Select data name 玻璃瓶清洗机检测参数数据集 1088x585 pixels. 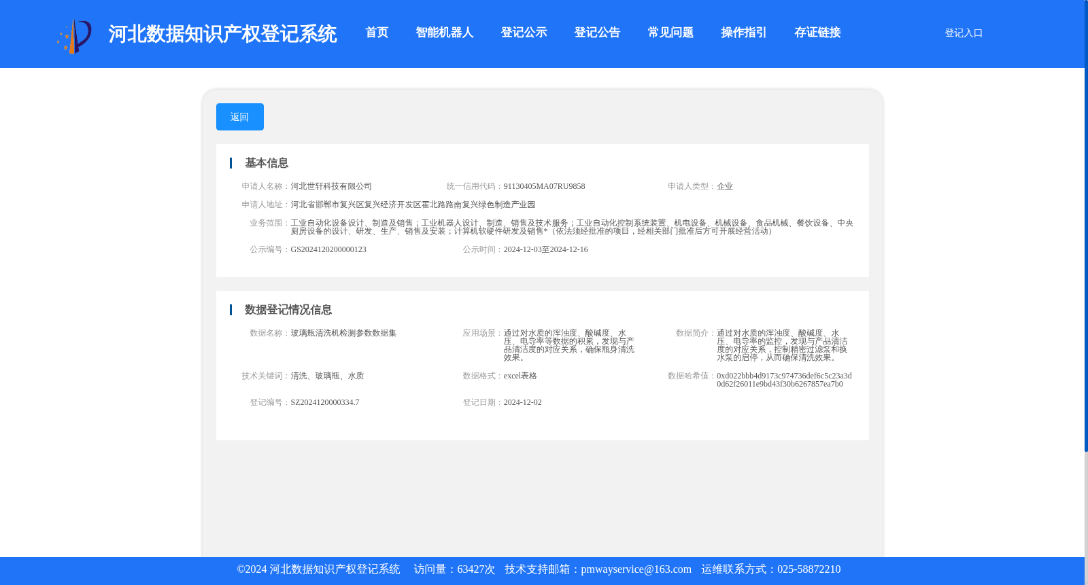click(343, 333)
